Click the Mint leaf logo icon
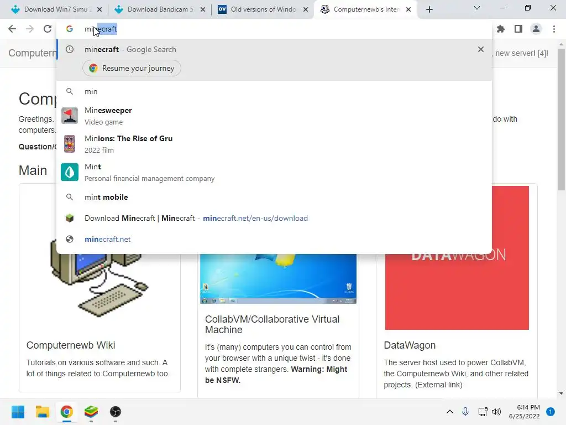Screen dimensions: 566x425 (x=70, y=172)
